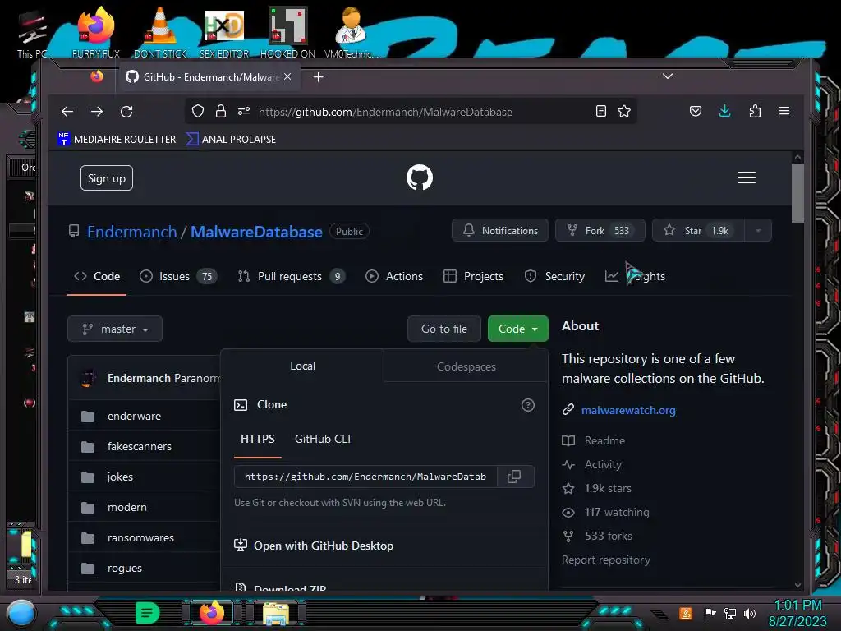This screenshot has width=841, height=631.
Task: Open File Explorer from taskbar
Action: point(276,614)
